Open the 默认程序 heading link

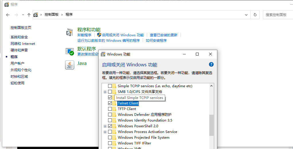tap(87, 49)
